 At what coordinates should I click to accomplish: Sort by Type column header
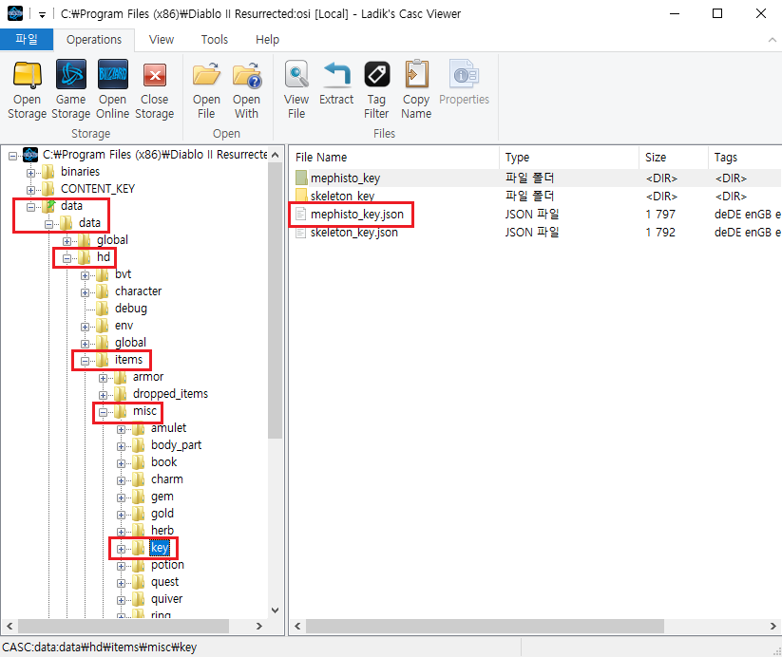569,158
